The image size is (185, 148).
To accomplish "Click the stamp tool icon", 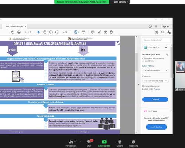I will tap(111, 32).
